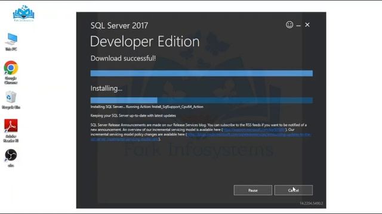Image resolution: width=382 pixels, height=214 pixels.
Task: Click the 'Download successful!' text
Action: [x=123, y=58]
